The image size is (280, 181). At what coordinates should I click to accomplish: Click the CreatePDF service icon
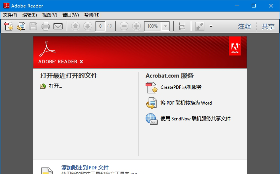click(x=152, y=88)
